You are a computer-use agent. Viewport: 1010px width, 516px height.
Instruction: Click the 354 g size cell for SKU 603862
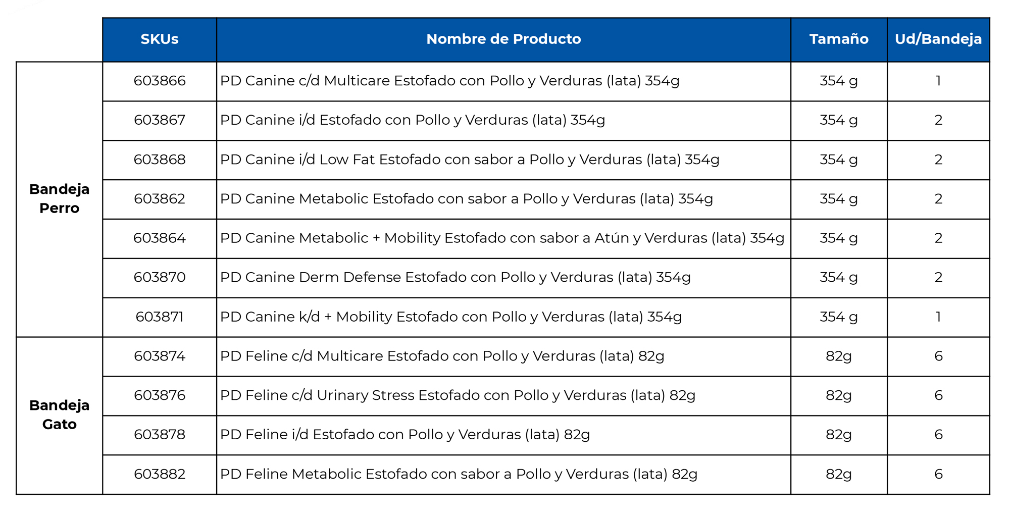tap(839, 199)
